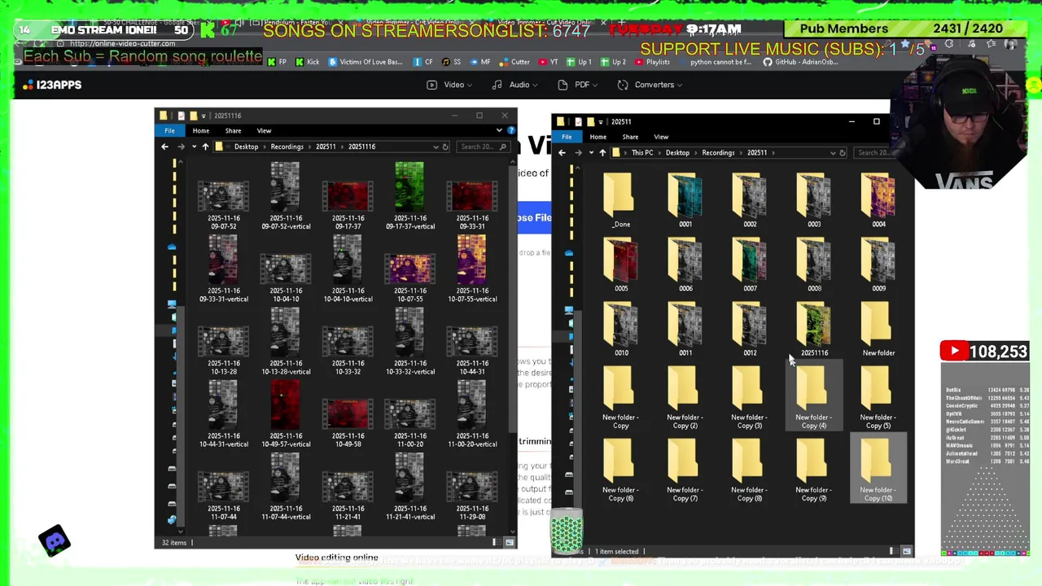Select the _Done folder

pos(621,200)
